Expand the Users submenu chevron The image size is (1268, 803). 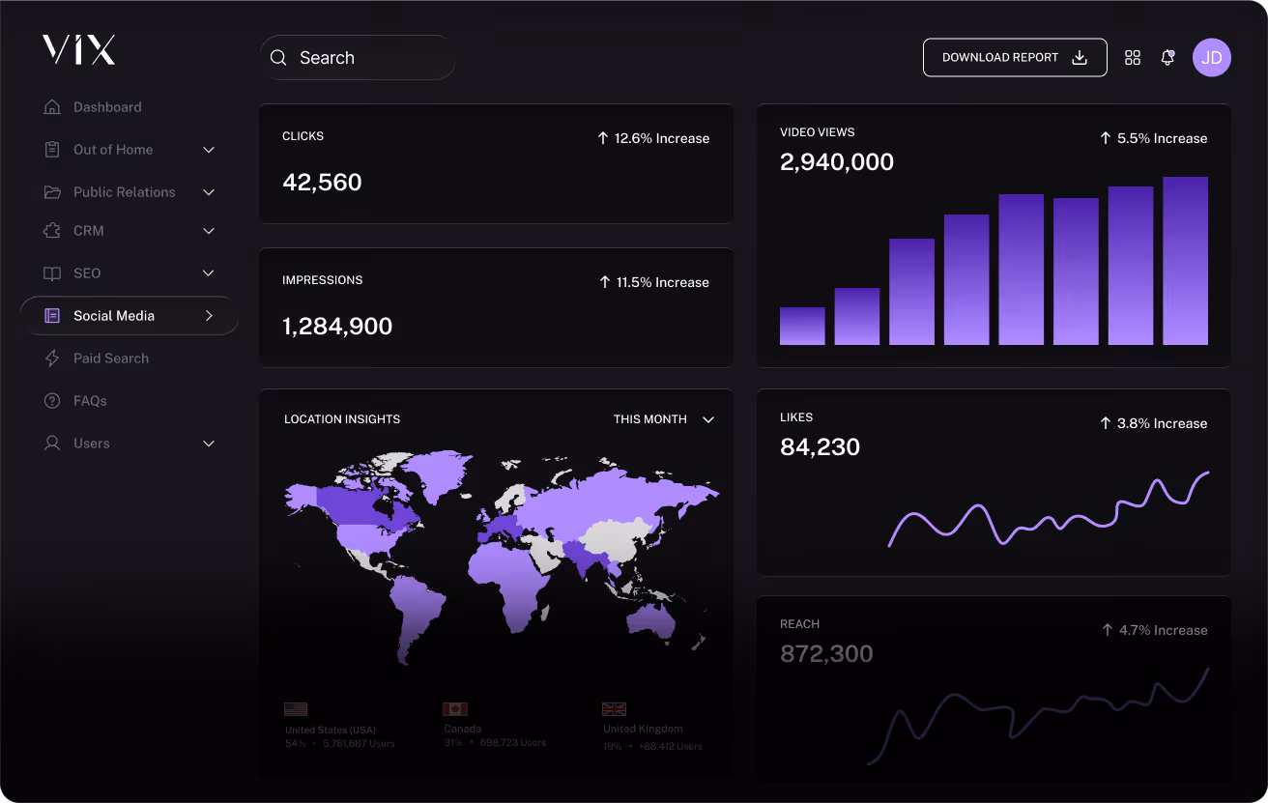click(209, 444)
